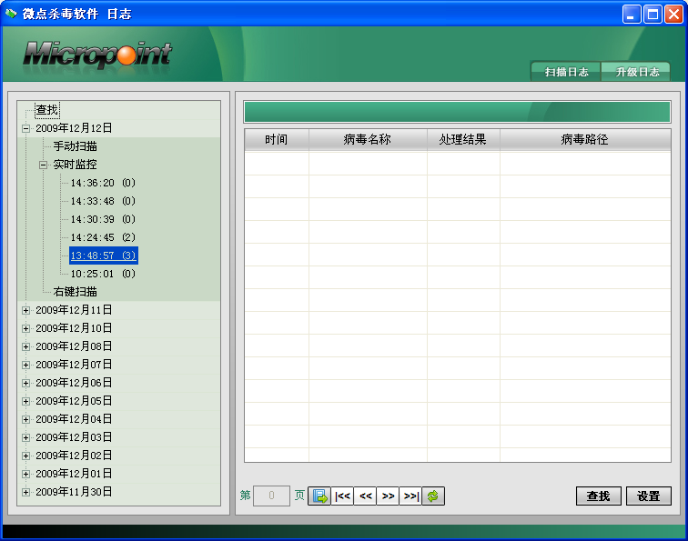Expand the 2009年12月05日 node
This screenshot has height=541, width=688.
pos(25,401)
